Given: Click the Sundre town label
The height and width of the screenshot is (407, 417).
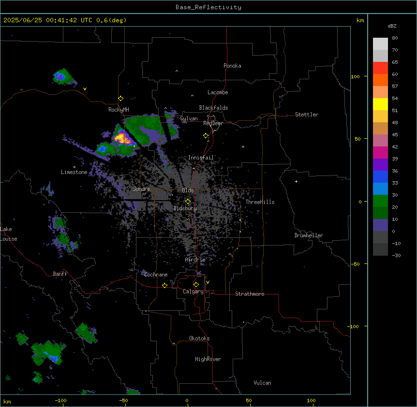Looking at the screenshot, I should (x=141, y=189).
